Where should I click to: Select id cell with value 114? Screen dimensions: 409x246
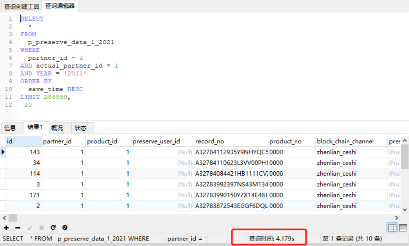click(x=24, y=173)
